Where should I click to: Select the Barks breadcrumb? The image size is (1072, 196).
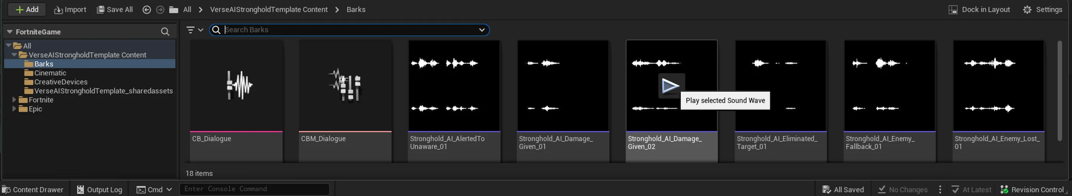click(356, 10)
